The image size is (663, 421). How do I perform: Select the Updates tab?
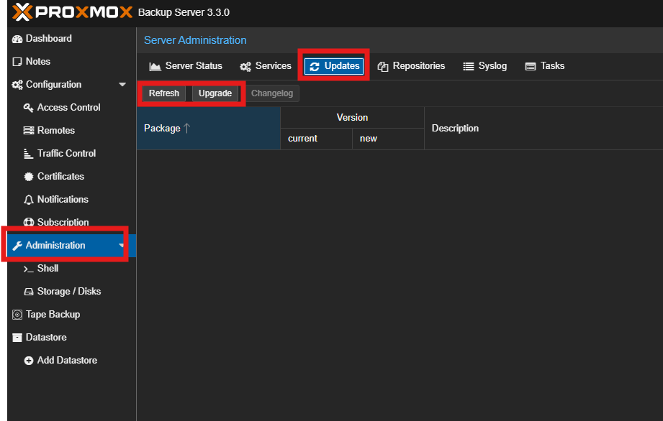[x=334, y=66]
